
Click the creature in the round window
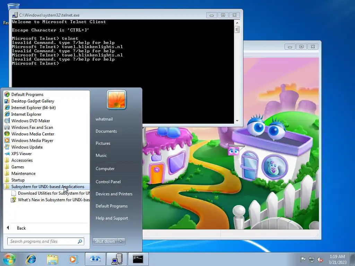(x=274, y=167)
